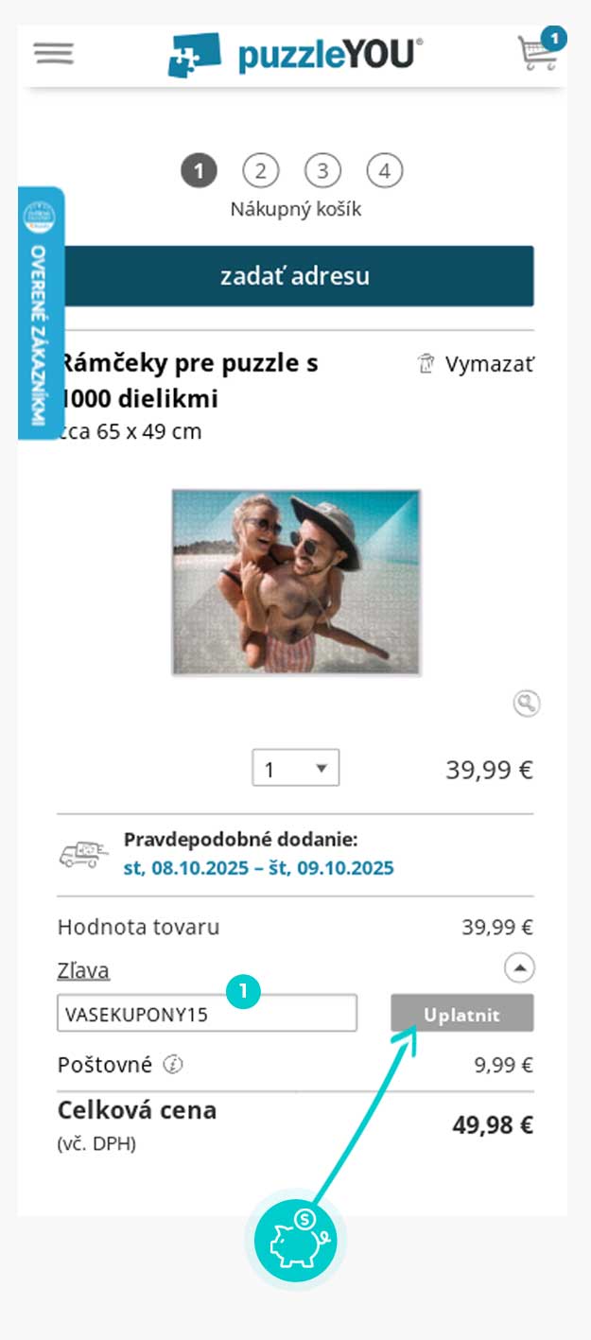Screen dimensions: 591x1340
Task: Collapse the Zľava section with the arrow
Action: click(x=519, y=968)
